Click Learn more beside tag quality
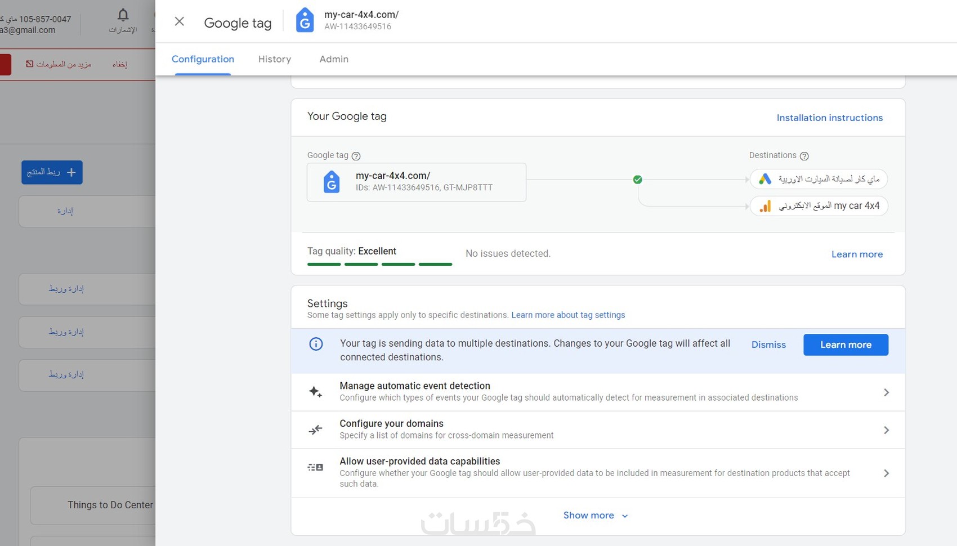The width and height of the screenshot is (957, 546). click(857, 254)
